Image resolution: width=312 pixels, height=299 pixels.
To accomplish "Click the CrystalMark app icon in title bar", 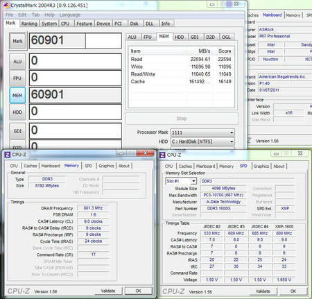I will 6,5.
